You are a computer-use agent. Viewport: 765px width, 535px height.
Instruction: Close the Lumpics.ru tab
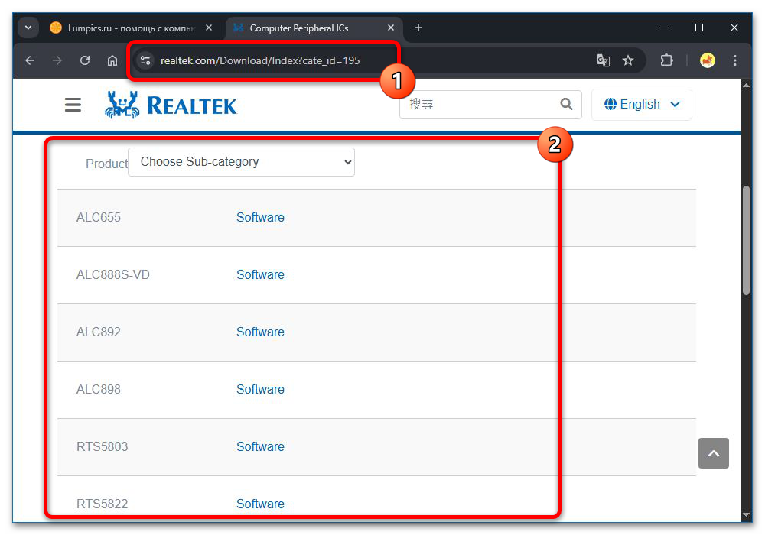click(x=209, y=28)
